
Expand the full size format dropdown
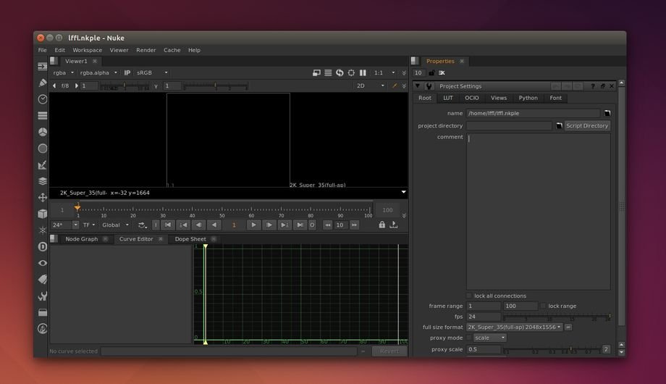514,327
